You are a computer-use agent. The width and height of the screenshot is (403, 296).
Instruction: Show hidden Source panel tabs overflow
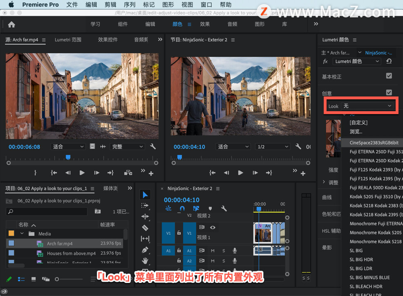pyautogui.click(x=160, y=39)
